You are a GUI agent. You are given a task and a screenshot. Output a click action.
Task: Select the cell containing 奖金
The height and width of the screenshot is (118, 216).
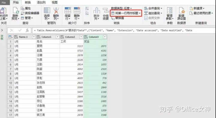[95, 41]
